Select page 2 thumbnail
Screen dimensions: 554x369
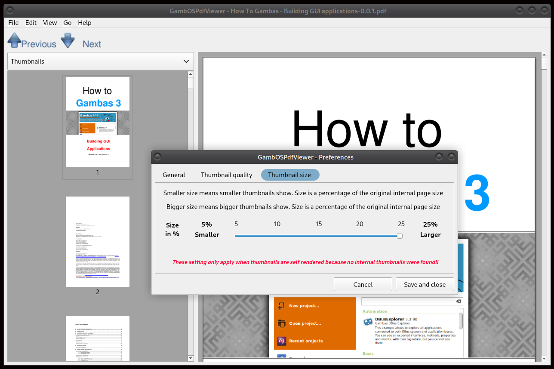[x=98, y=242]
